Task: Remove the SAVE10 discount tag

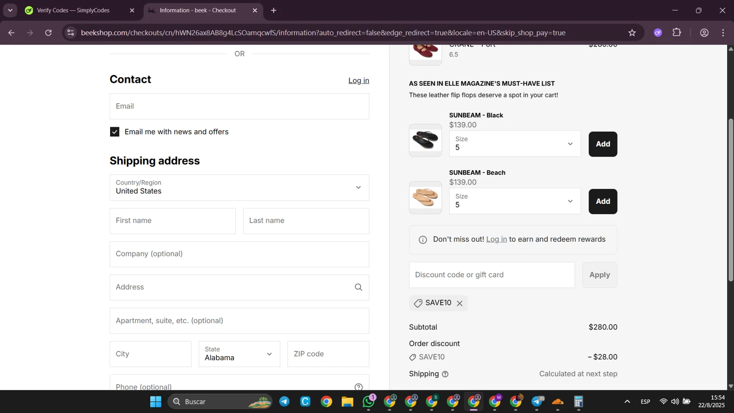Action: click(x=459, y=303)
